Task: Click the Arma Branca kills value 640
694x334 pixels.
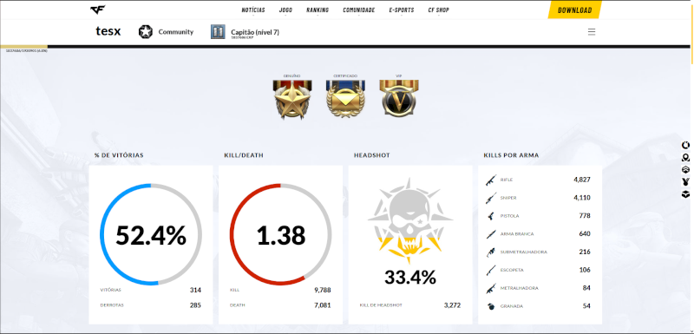Action: (585, 234)
